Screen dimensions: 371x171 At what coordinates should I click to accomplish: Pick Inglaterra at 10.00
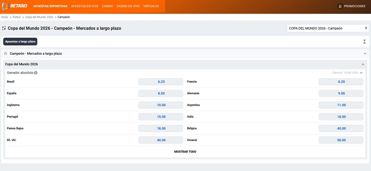pos(161,105)
